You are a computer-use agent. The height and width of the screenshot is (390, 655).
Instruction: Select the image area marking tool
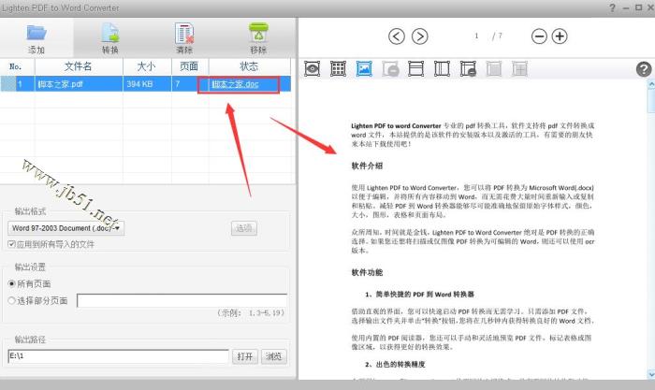pyautogui.click(x=364, y=69)
